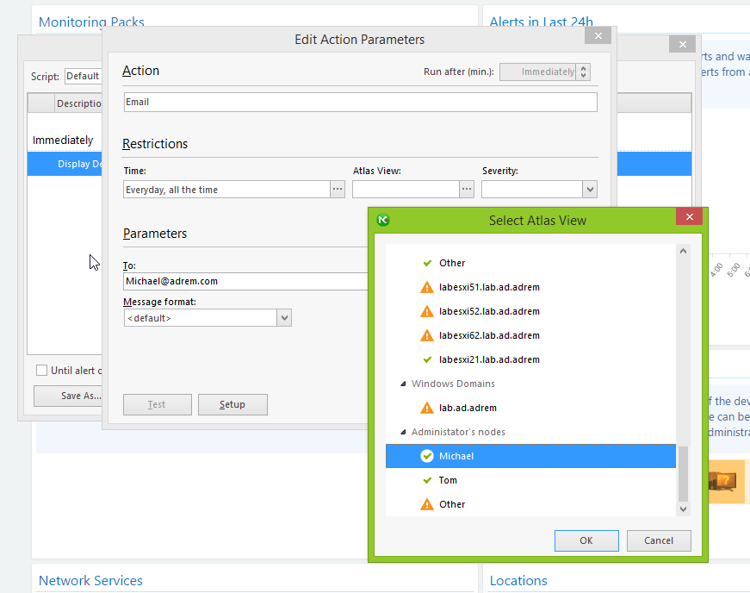750x593 pixels.
Task: Click the check icon beside Michael
Action: pos(427,456)
